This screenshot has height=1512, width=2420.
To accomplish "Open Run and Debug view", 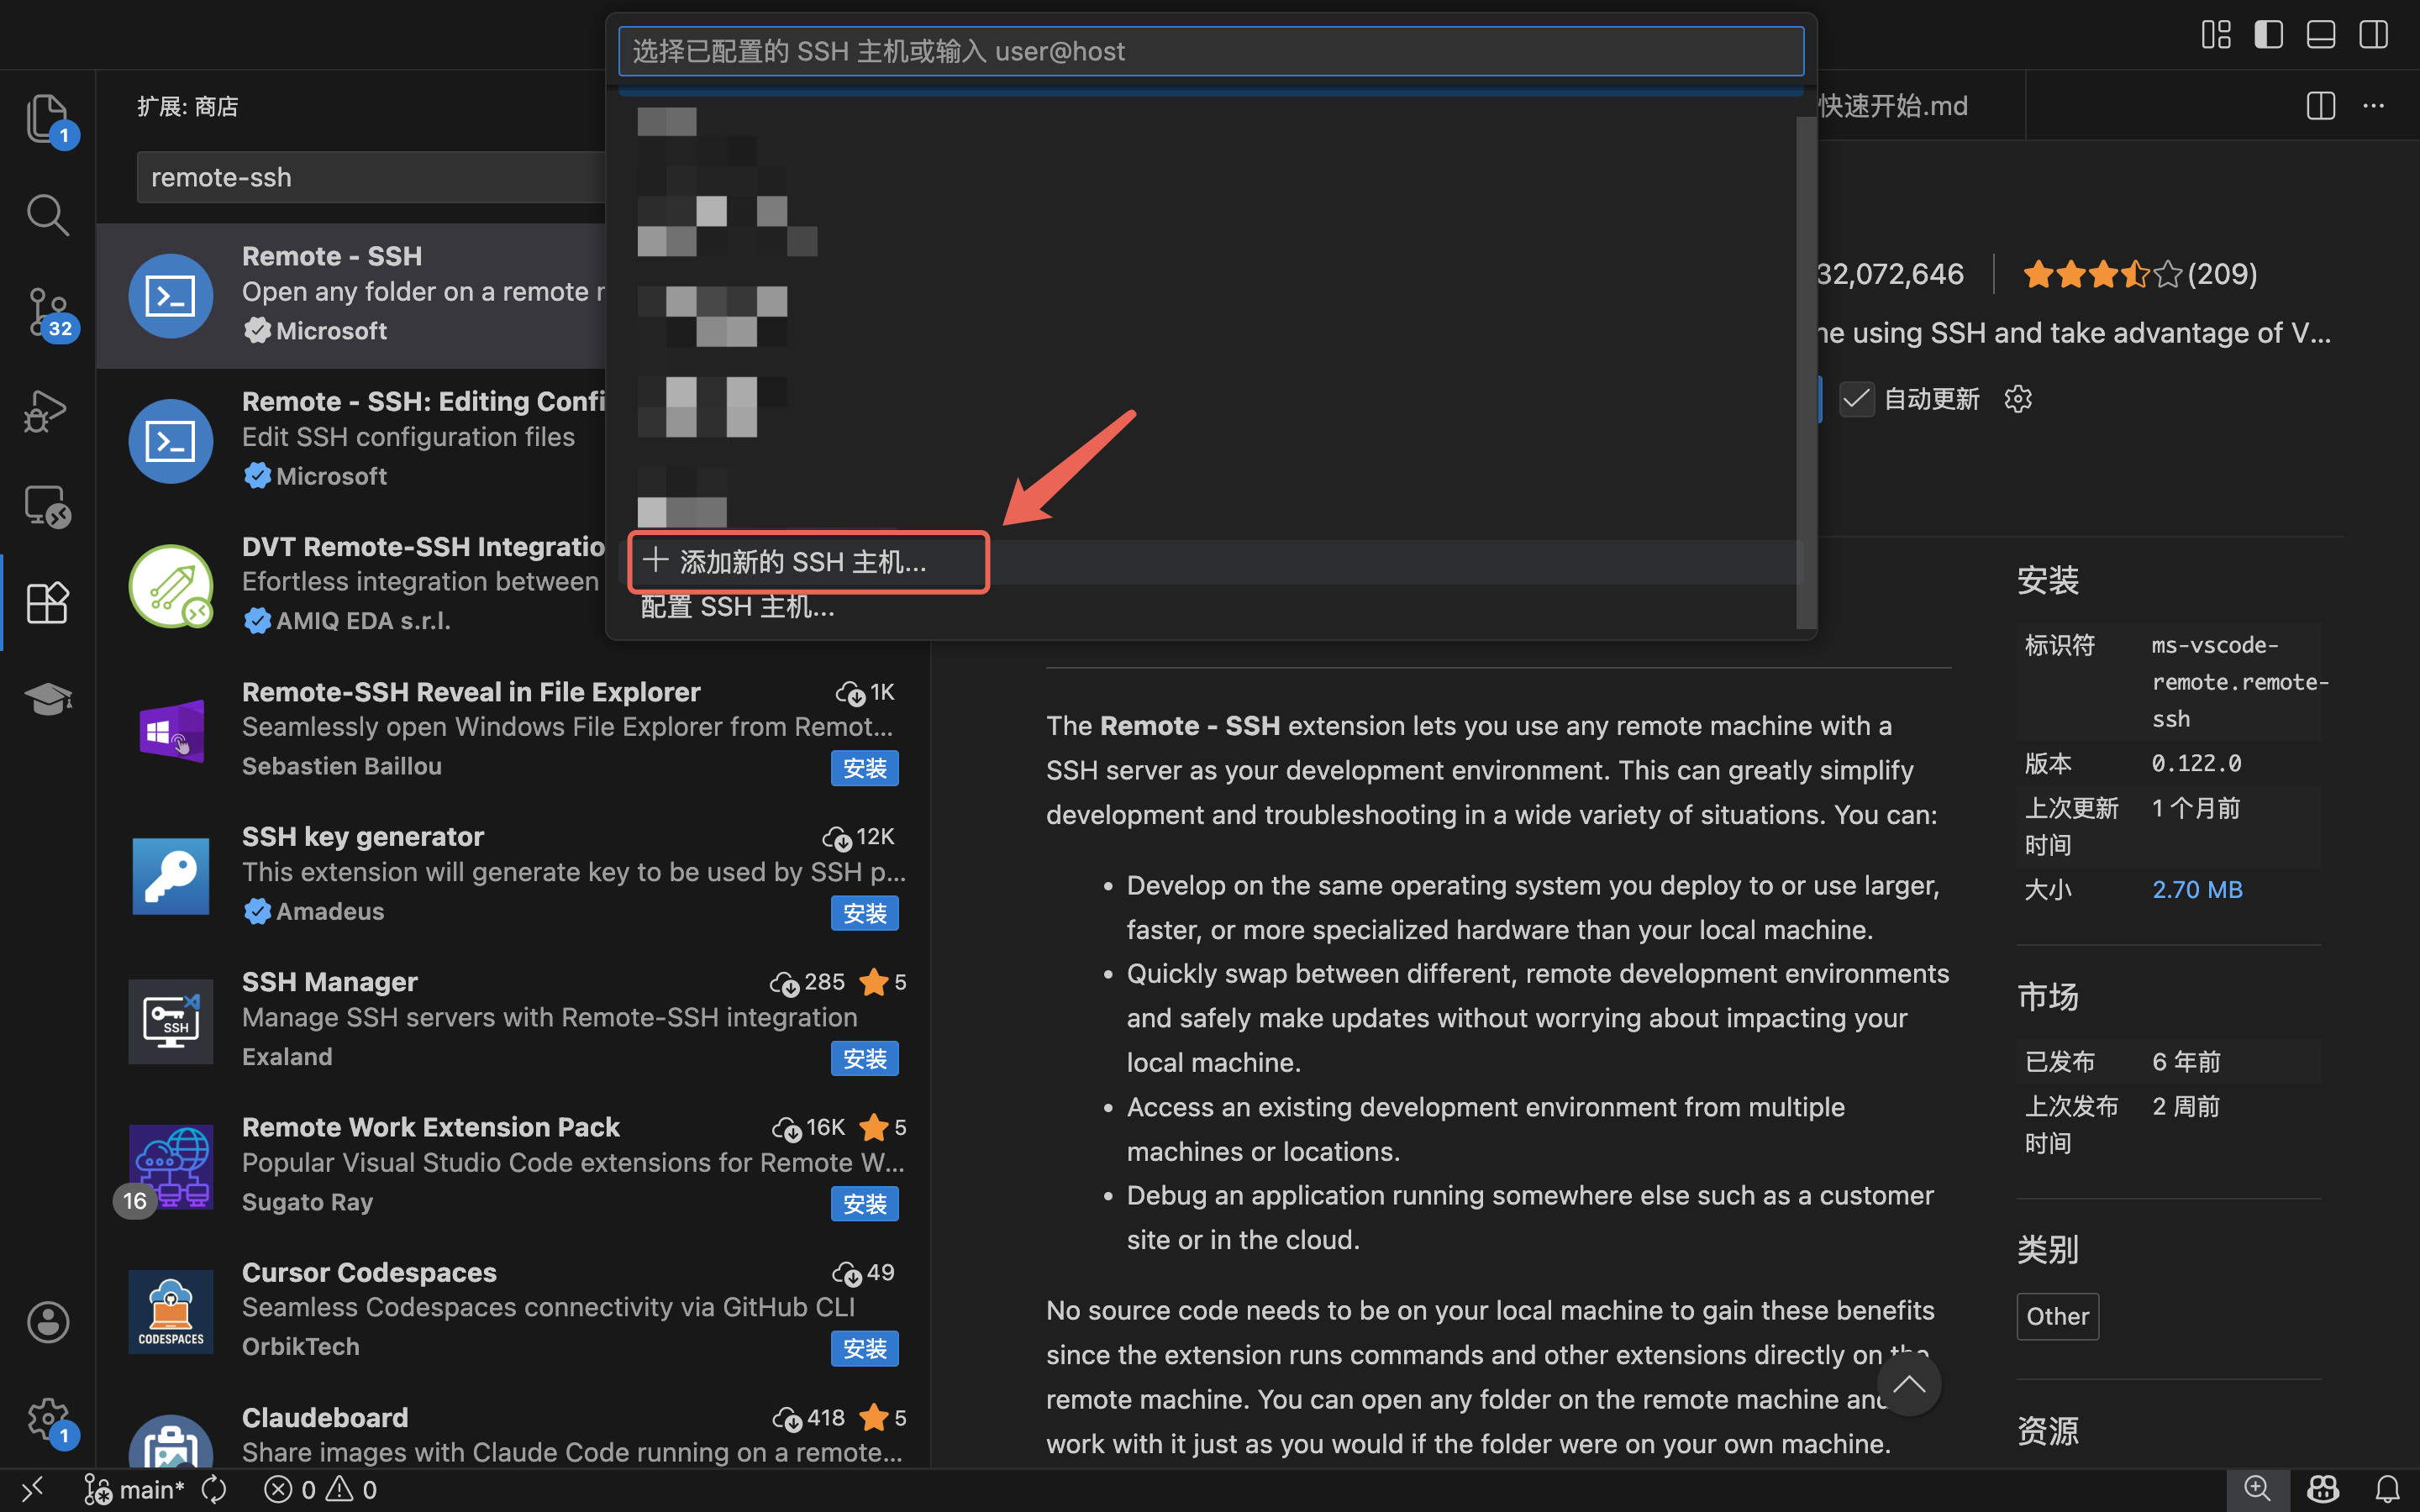I will (x=46, y=409).
